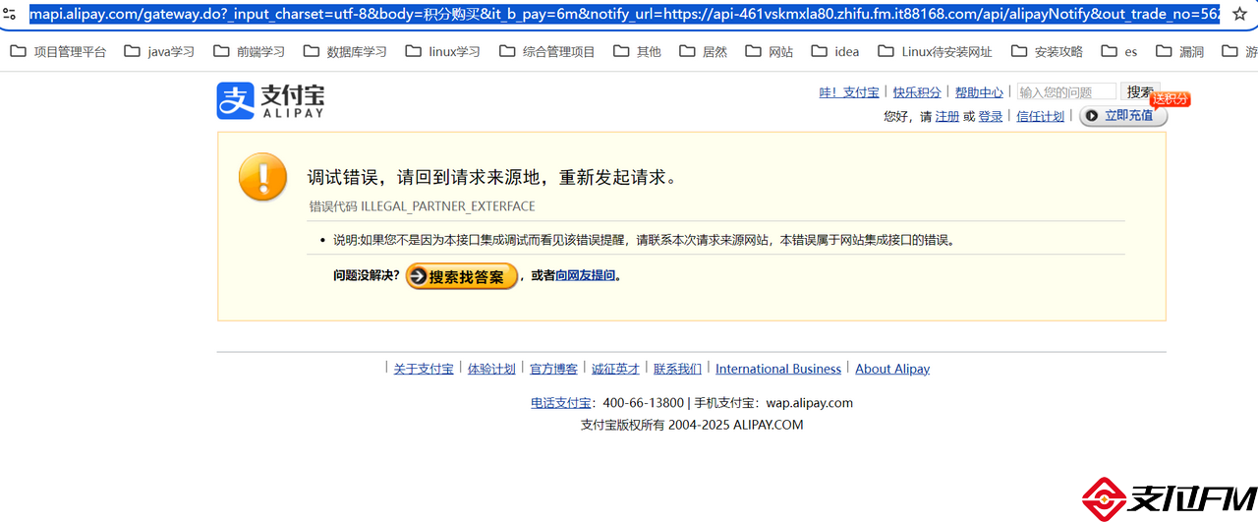The height and width of the screenshot is (522, 1258).
Task: Open the 安装攻略 bookmark folder
Action: (x=1047, y=52)
